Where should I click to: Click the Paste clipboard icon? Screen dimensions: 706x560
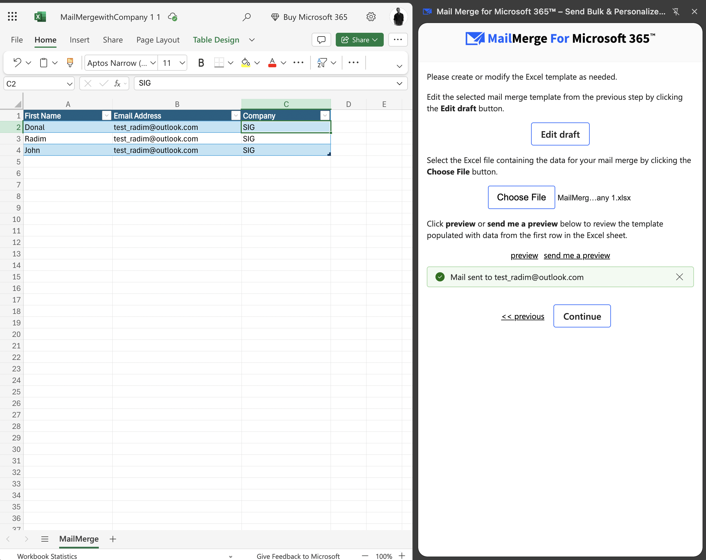44,62
